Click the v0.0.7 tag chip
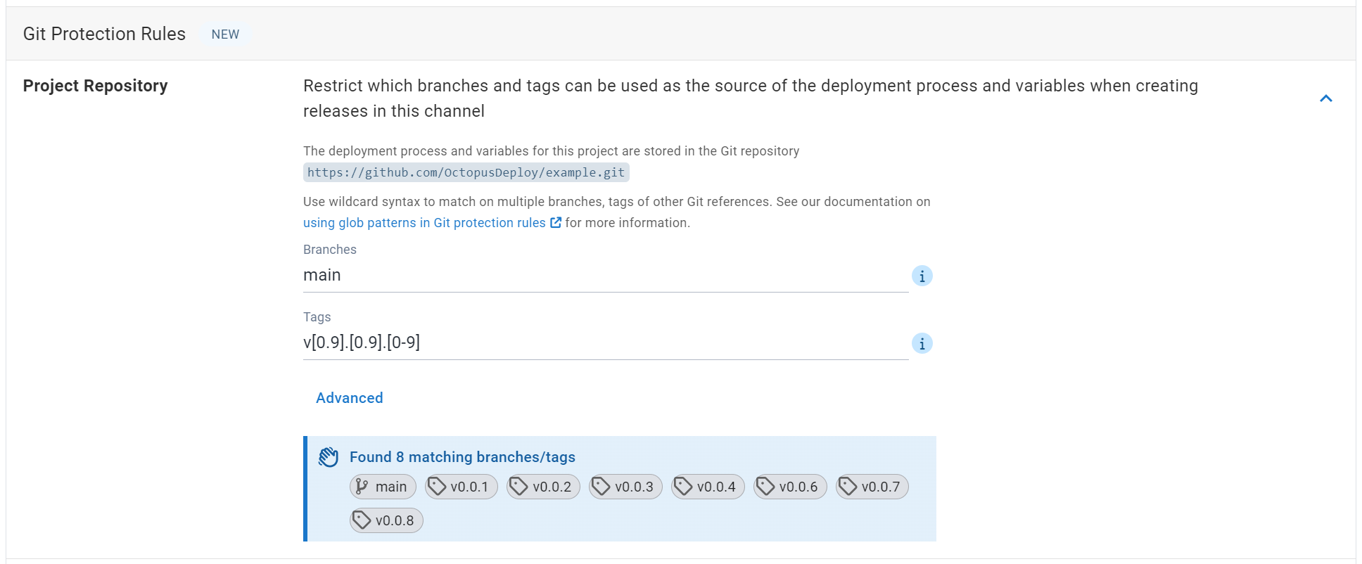The width and height of the screenshot is (1362, 564). [x=872, y=487]
